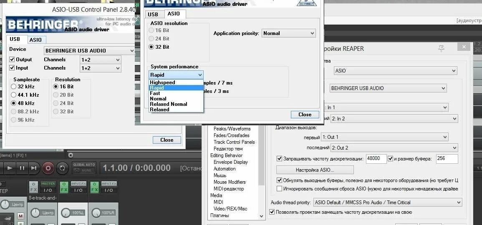Select Video/REX/Misc in preferences tree
This screenshot has height=225, width=482.
[230, 209]
